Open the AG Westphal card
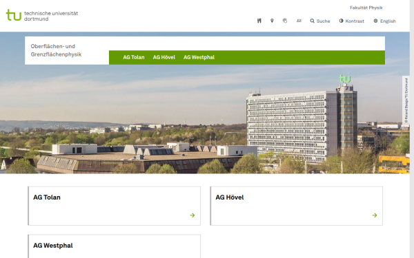This screenshot has height=258, width=414. [114, 246]
